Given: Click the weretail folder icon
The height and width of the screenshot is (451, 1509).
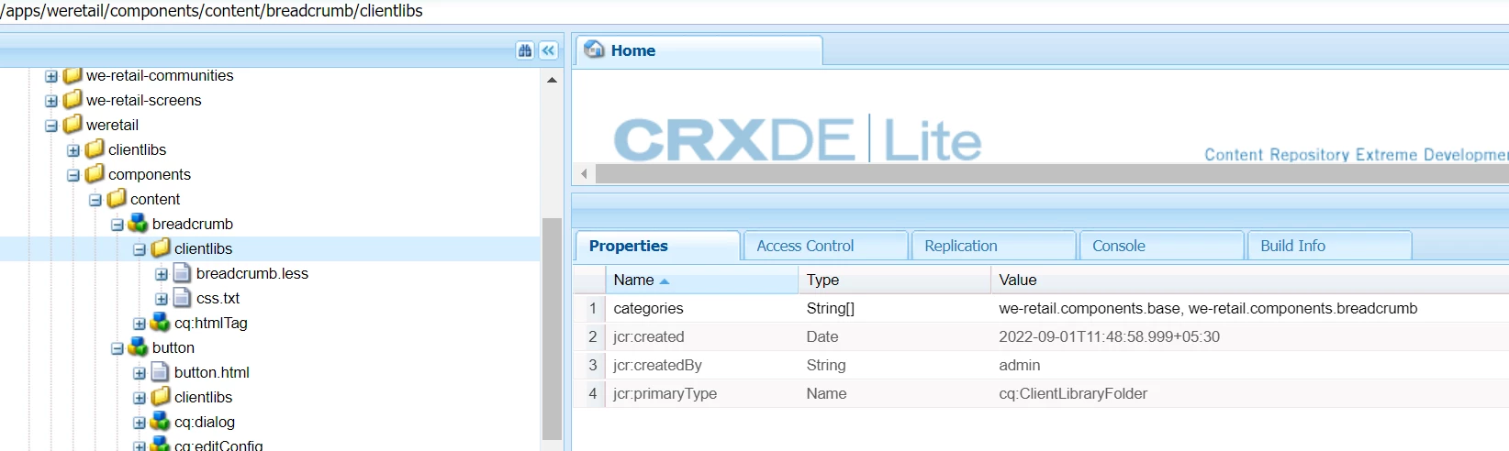Looking at the screenshot, I should click(x=73, y=125).
